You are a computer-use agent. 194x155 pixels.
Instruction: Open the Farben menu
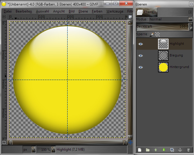click(x=97, y=11)
